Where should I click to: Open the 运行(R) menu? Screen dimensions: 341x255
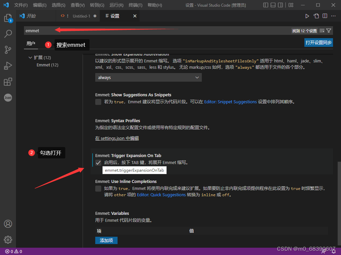click(x=116, y=5)
